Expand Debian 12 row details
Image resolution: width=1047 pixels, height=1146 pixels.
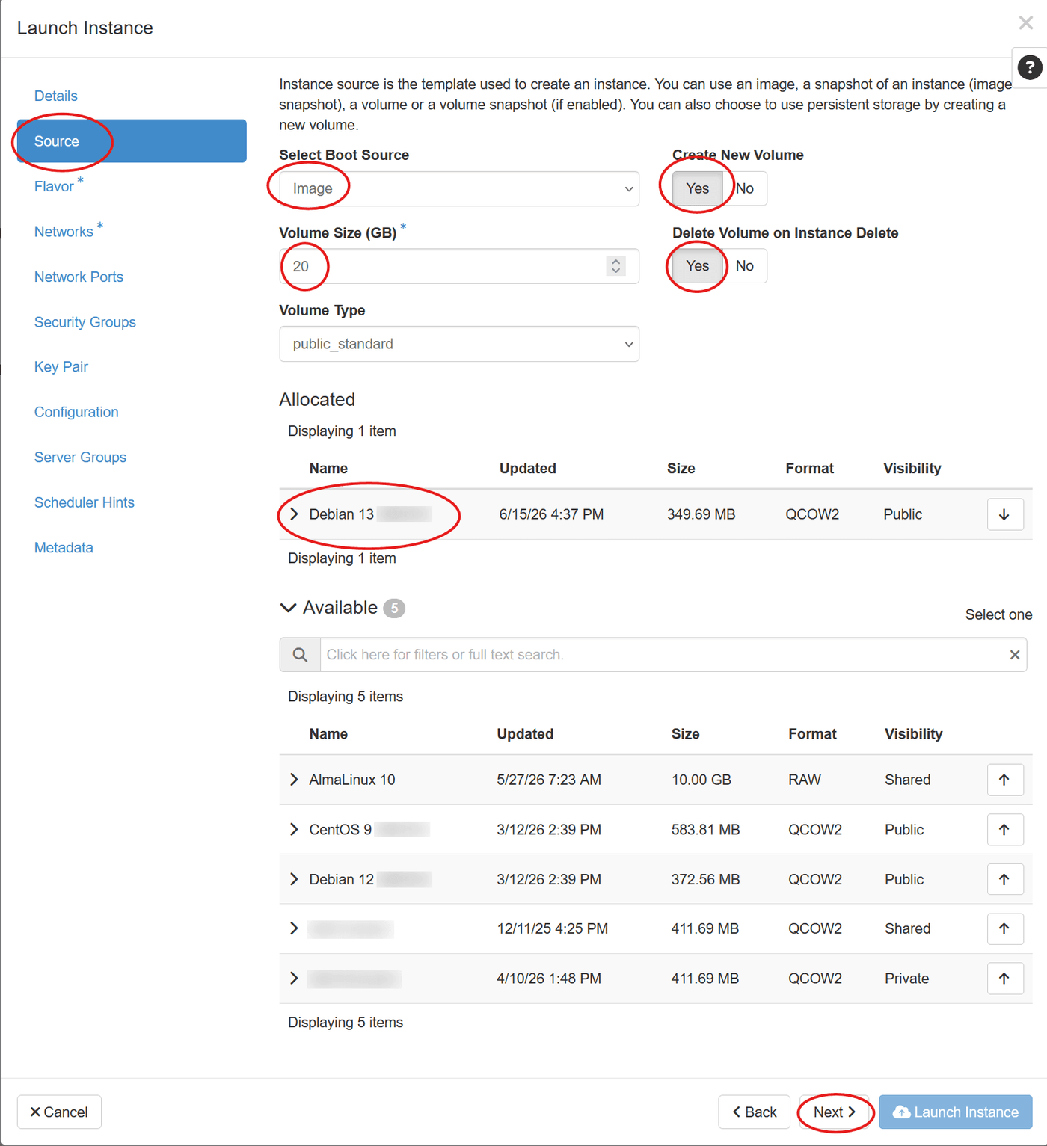pos(294,879)
